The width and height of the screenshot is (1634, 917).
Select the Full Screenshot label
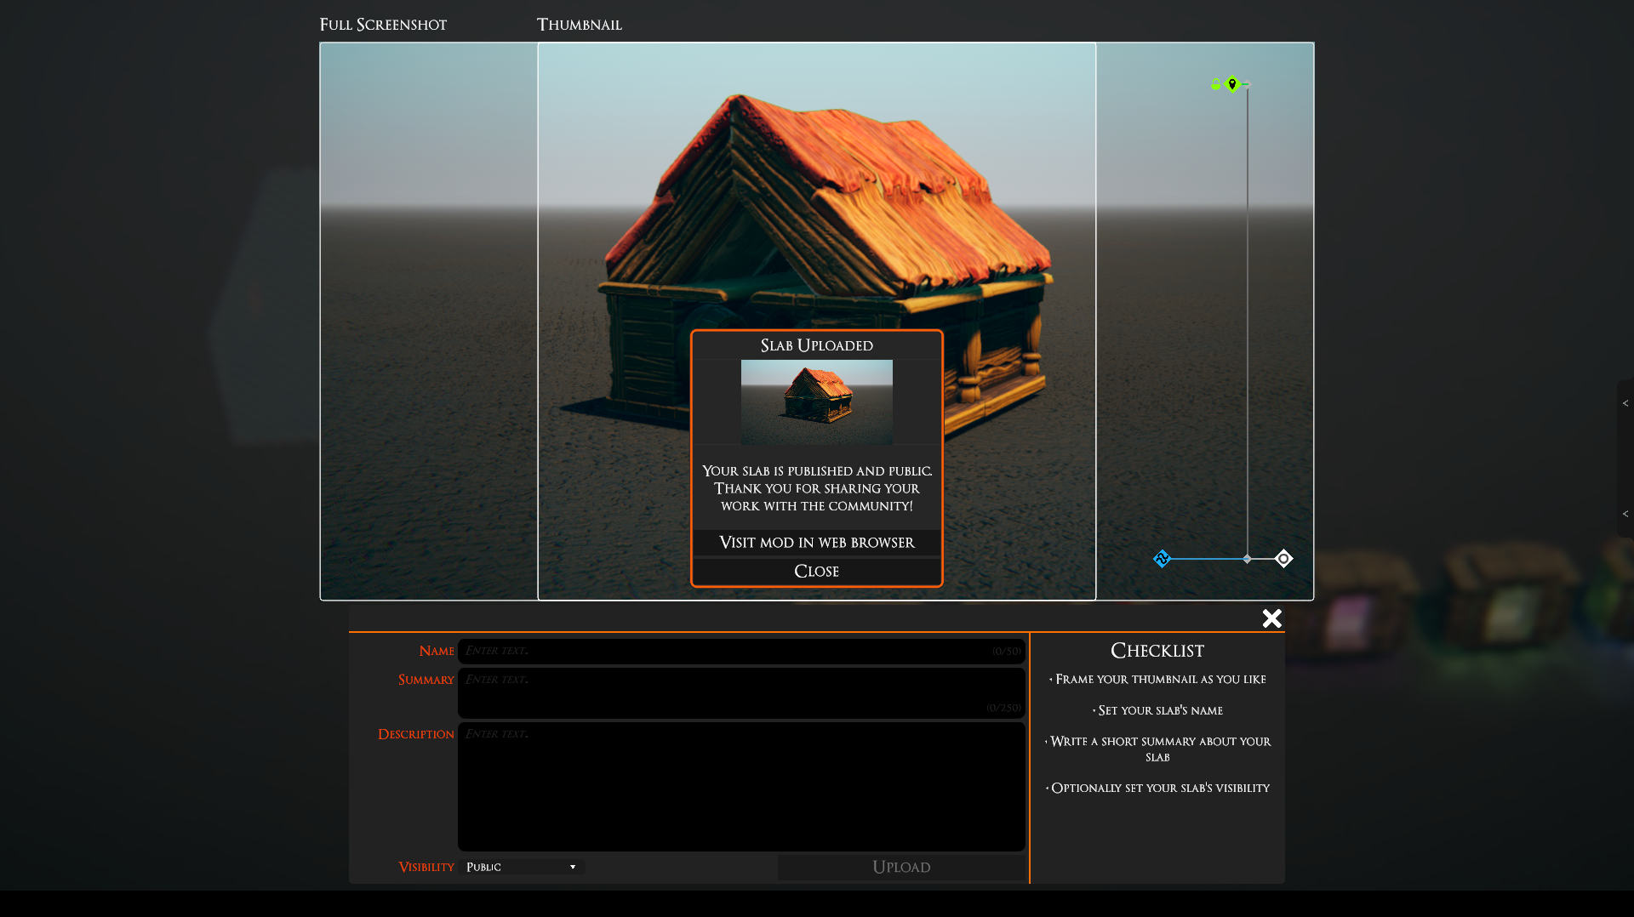click(x=383, y=25)
